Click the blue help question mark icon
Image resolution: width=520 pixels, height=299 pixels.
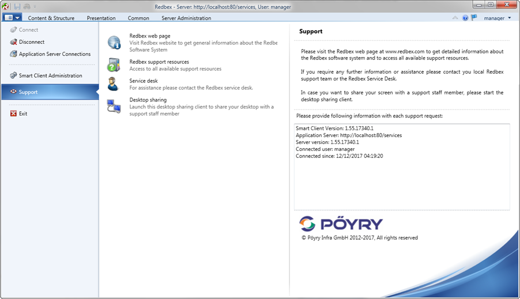point(465,18)
